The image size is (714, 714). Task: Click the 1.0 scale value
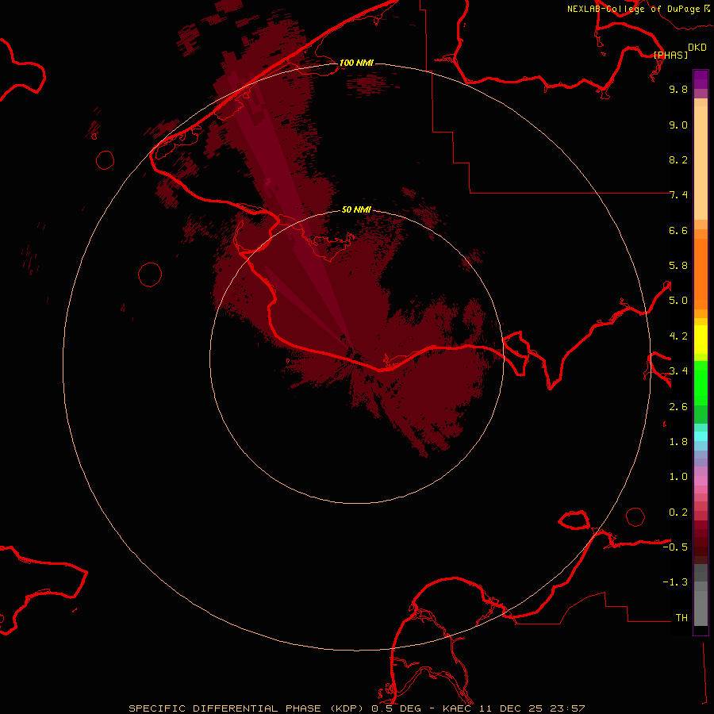[x=678, y=477]
